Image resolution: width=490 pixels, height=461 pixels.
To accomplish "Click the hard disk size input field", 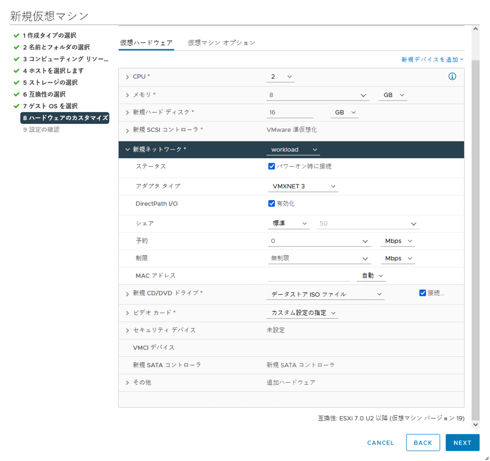I will point(289,113).
